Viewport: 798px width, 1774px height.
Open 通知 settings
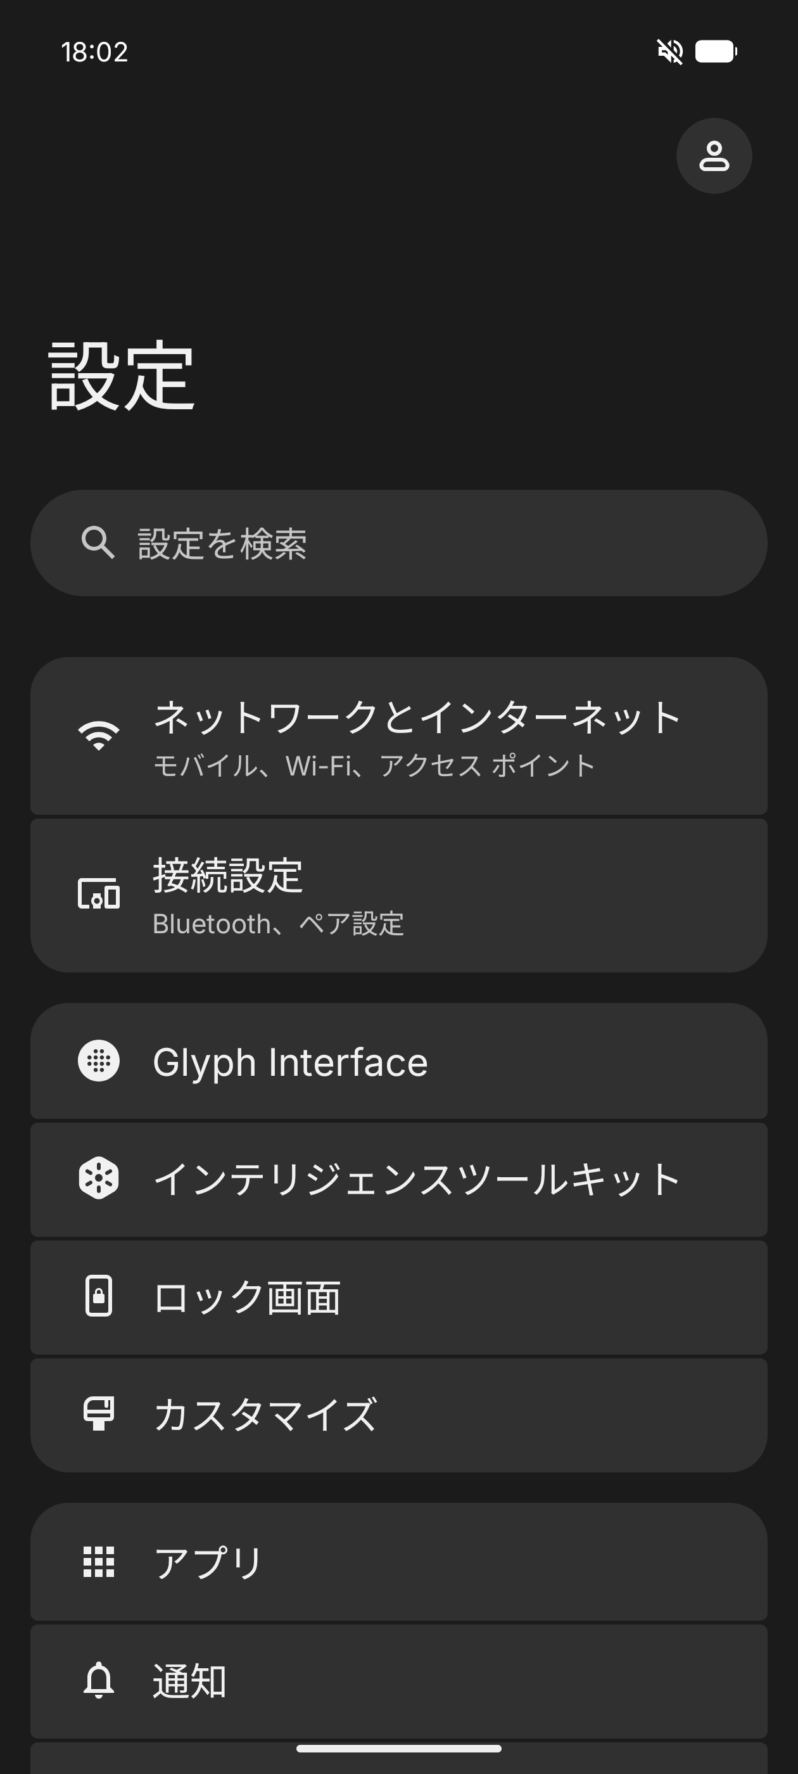click(x=190, y=1680)
